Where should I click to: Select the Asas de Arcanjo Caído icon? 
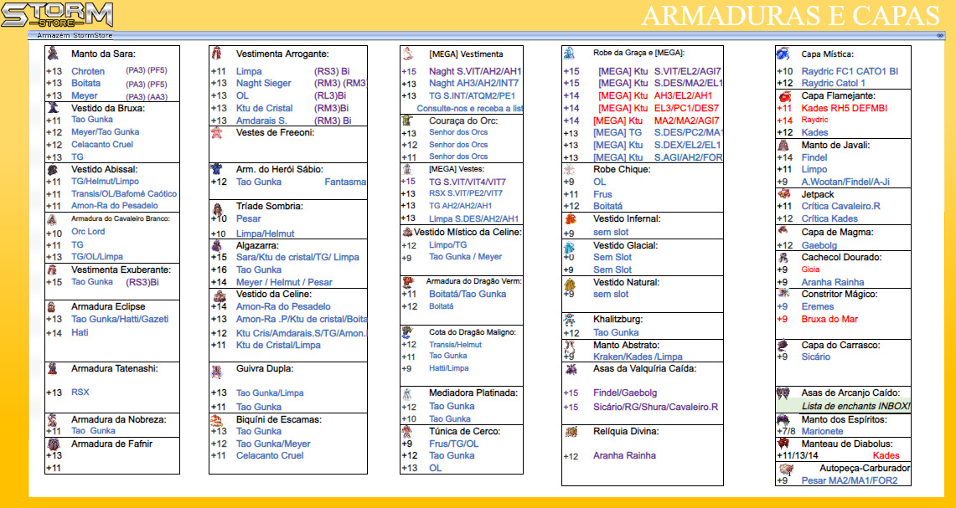coord(783,393)
